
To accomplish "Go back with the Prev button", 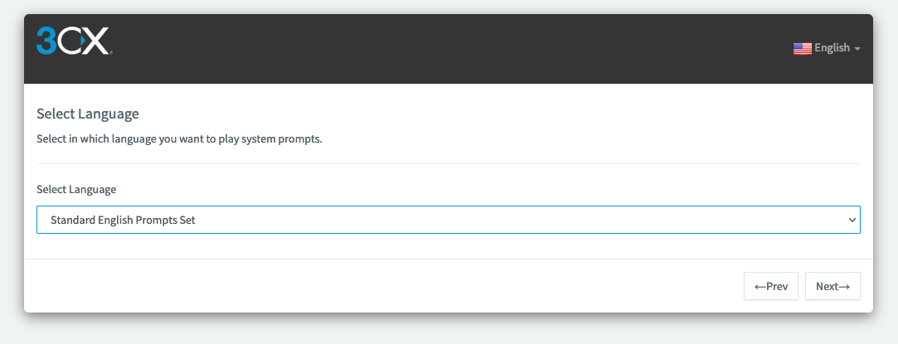I will click(x=771, y=286).
